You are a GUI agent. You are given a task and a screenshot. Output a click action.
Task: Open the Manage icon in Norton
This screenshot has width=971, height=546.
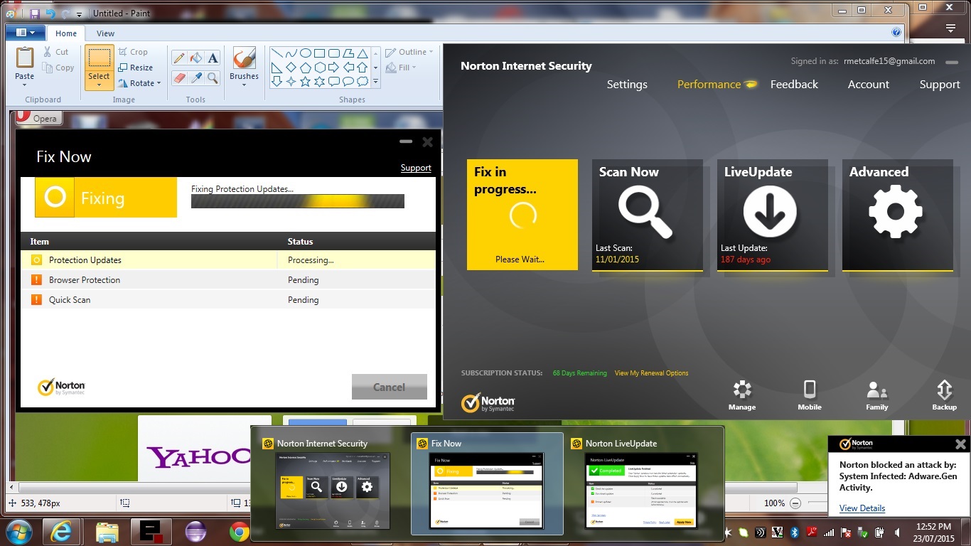click(742, 395)
